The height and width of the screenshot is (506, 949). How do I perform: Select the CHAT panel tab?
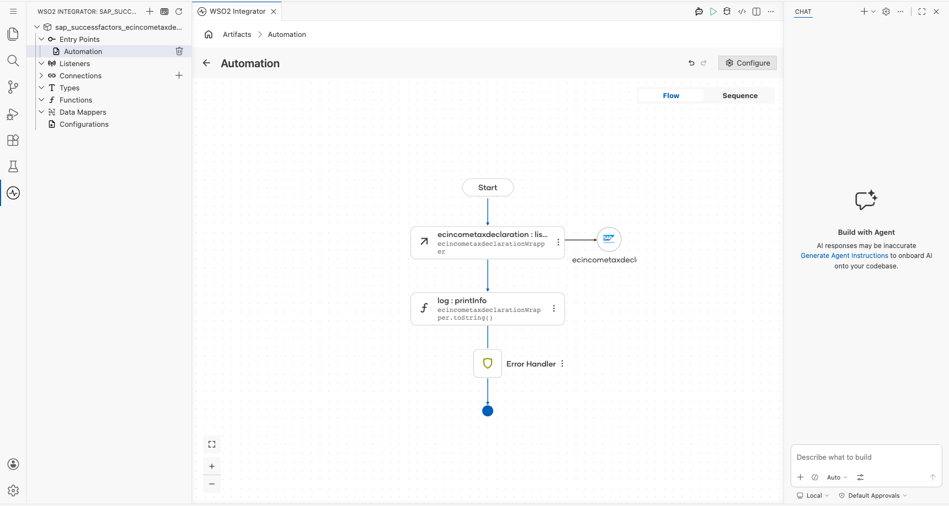[803, 12]
